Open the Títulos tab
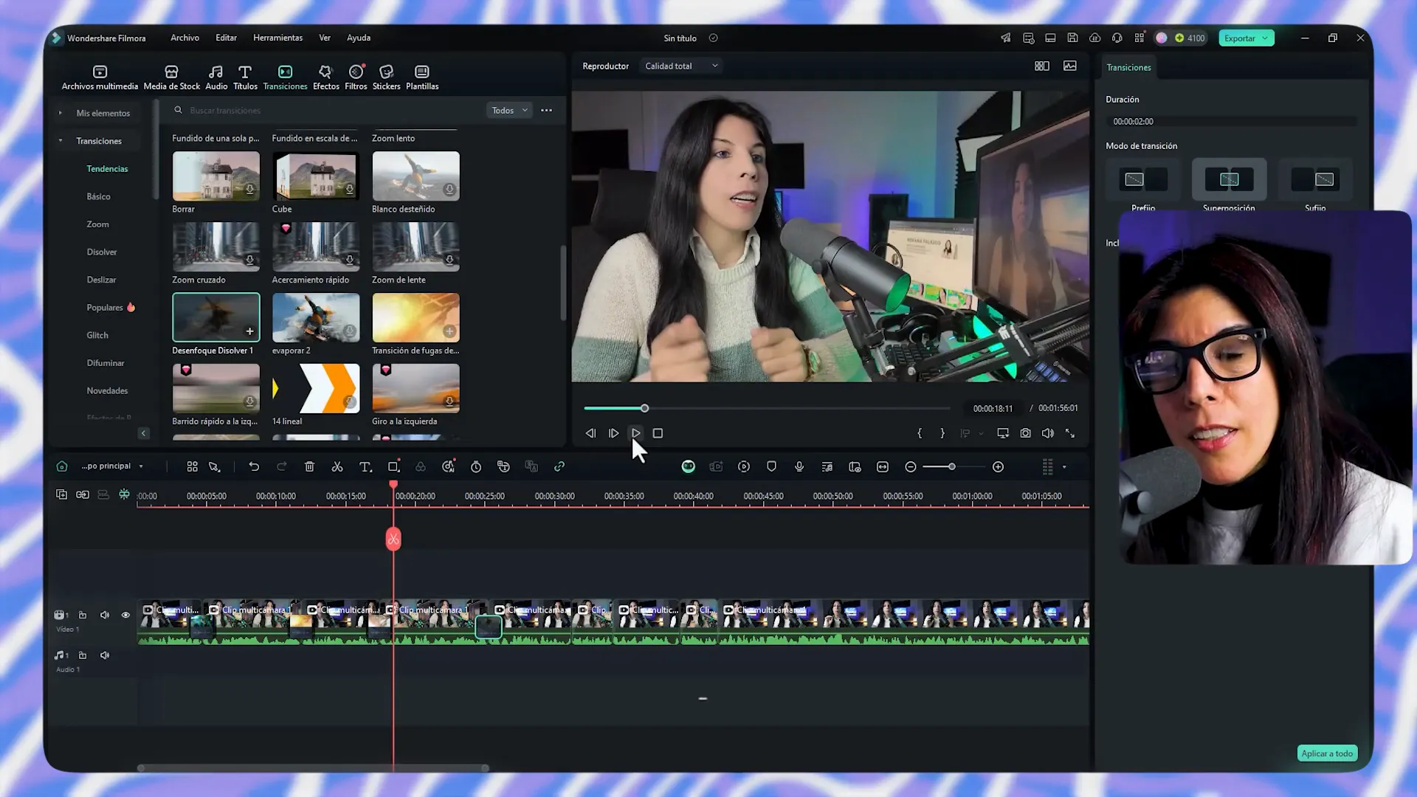1417x797 pixels. click(245, 77)
